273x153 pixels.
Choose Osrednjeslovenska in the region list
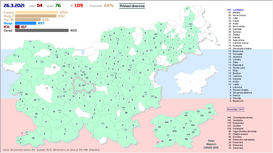pos(242,117)
